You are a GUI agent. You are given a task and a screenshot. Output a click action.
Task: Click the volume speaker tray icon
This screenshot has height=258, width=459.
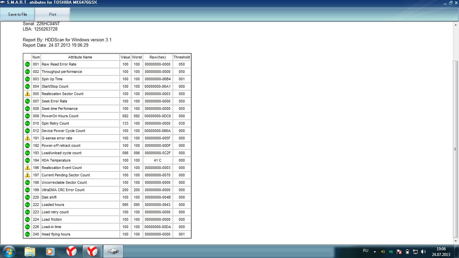click(423, 252)
